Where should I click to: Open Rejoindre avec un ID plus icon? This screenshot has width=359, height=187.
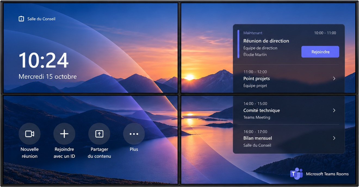(x=64, y=134)
